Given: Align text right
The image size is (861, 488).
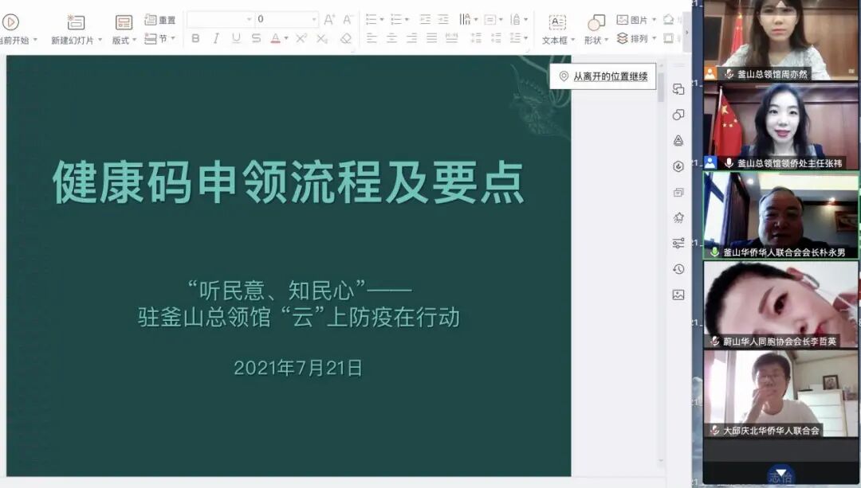Looking at the screenshot, I should 412,38.
